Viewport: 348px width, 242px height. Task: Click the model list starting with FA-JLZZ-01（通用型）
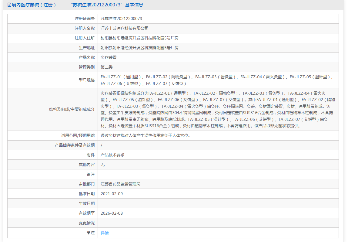tap(217, 80)
